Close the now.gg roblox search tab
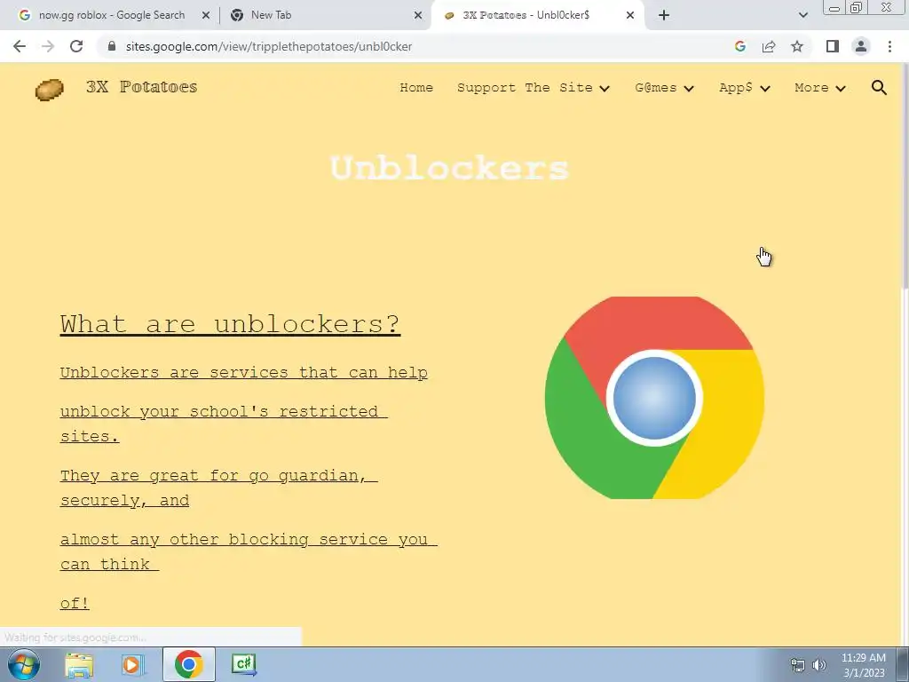The width and height of the screenshot is (909, 682). pyautogui.click(x=206, y=15)
